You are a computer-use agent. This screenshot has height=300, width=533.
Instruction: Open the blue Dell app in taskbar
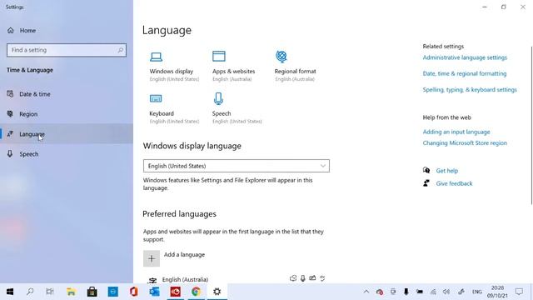click(x=113, y=292)
